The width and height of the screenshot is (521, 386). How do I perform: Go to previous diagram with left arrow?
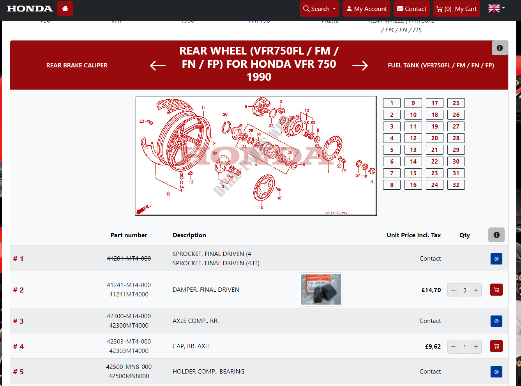point(158,65)
